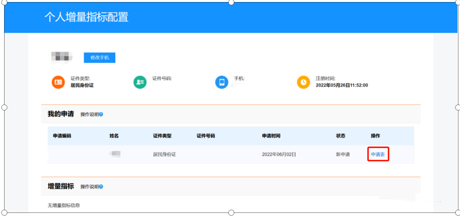Click the blurred user avatar beside 修改手机
Image resolution: width=460 pixels, height=216 pixels.
click(x=61, y=56)
